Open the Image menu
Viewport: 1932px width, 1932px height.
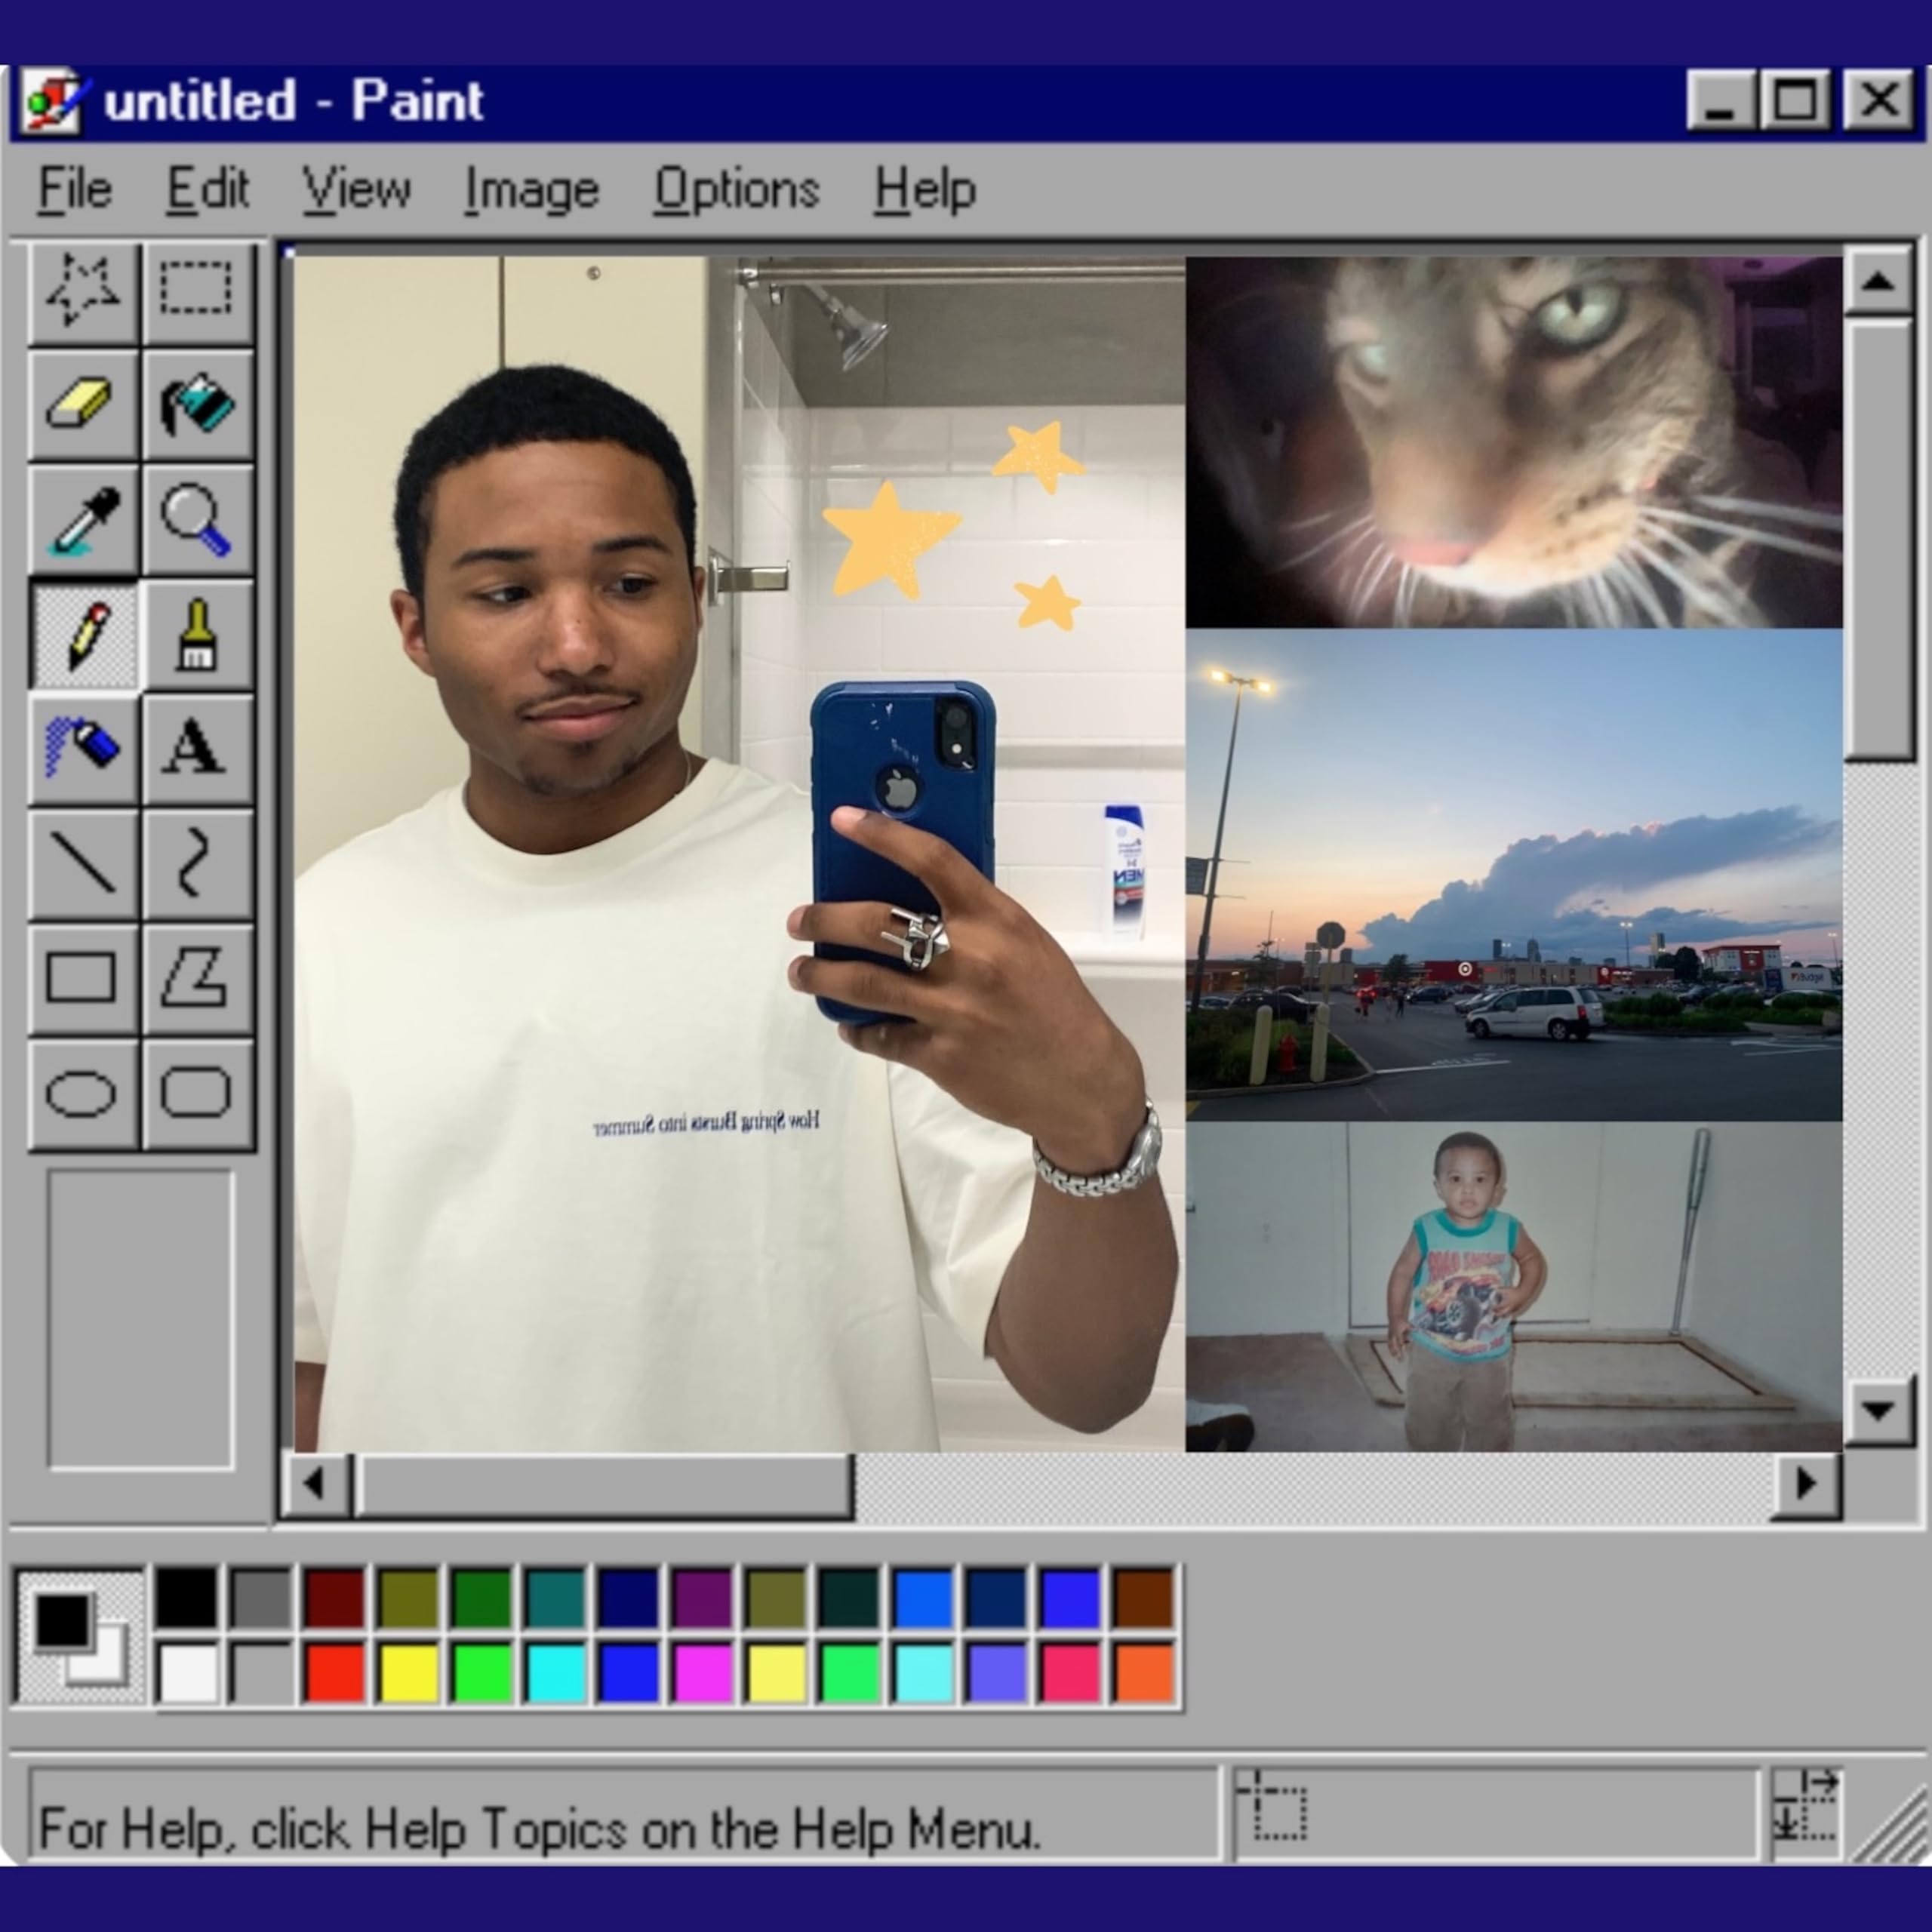tap(531, 189)
